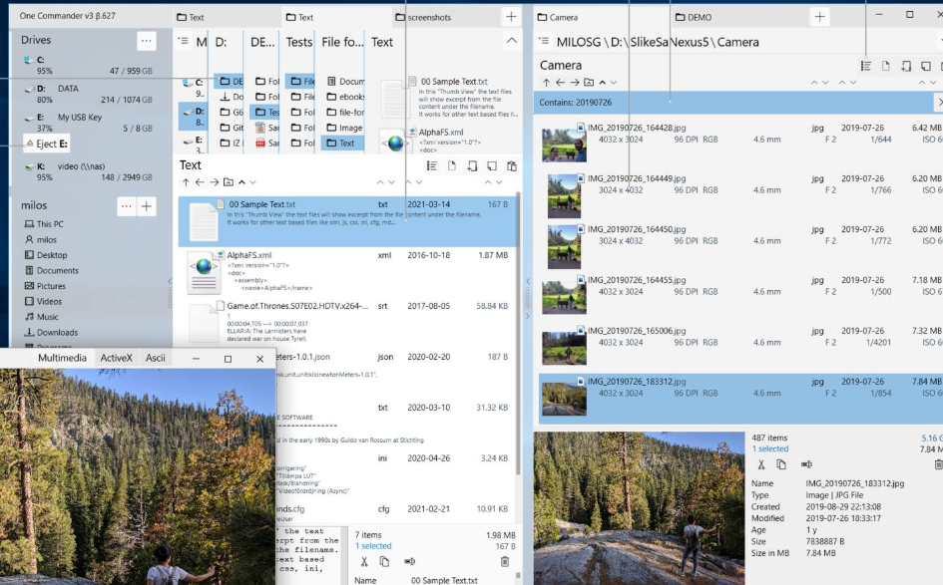943x585 pixels.
Task: Navigate back in the Text pane
Action: click(x=200, y=182)
